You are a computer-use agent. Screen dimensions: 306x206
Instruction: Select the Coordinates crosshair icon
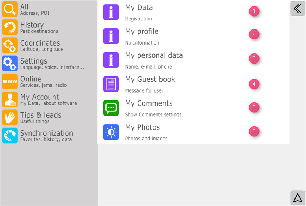click(x=10, y=45)
